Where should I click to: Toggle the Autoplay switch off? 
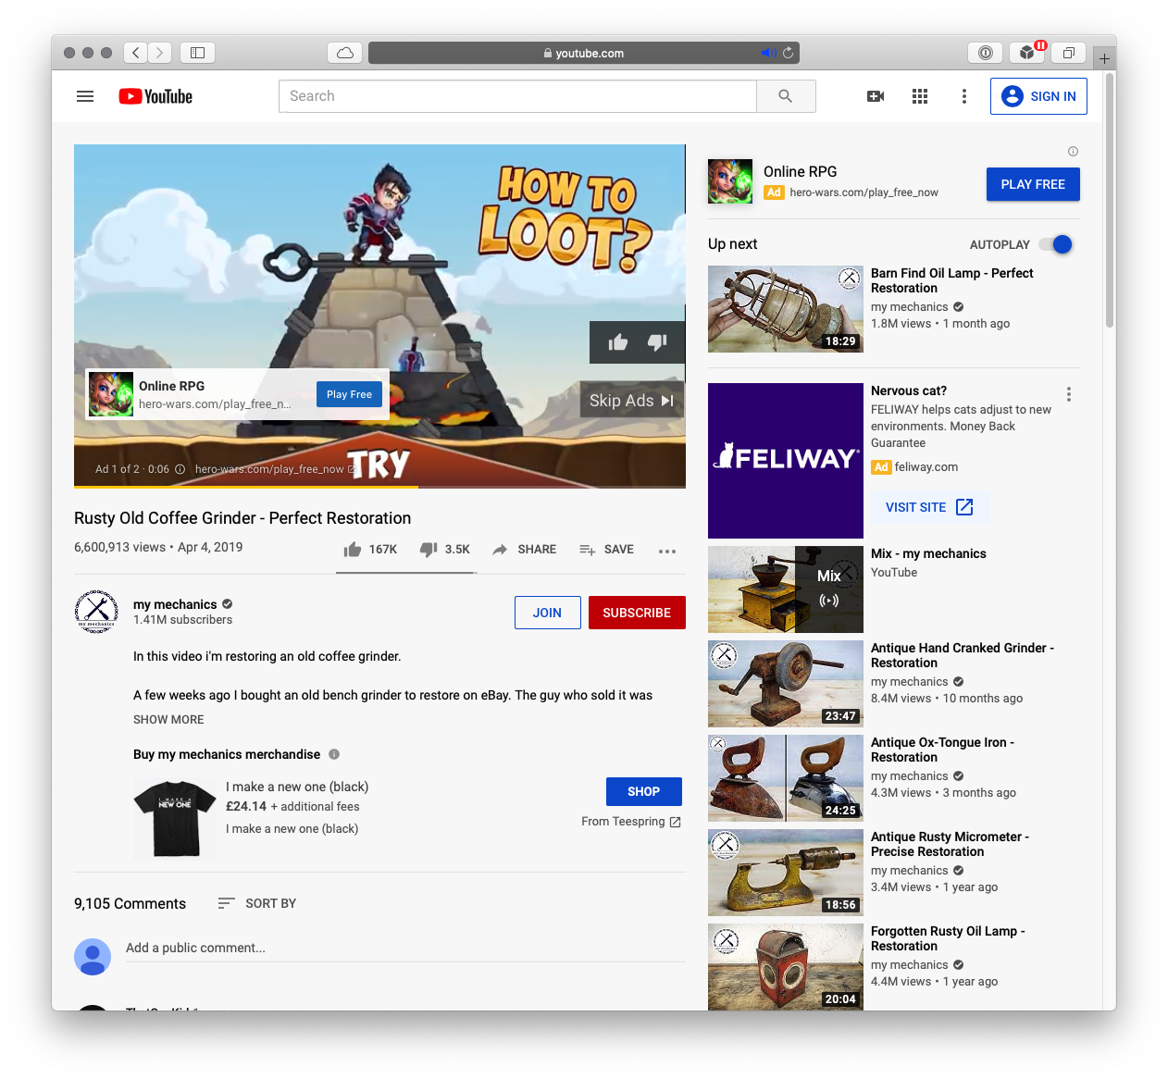coord(1055,244)
